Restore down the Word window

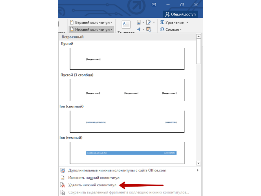point(182,5)
